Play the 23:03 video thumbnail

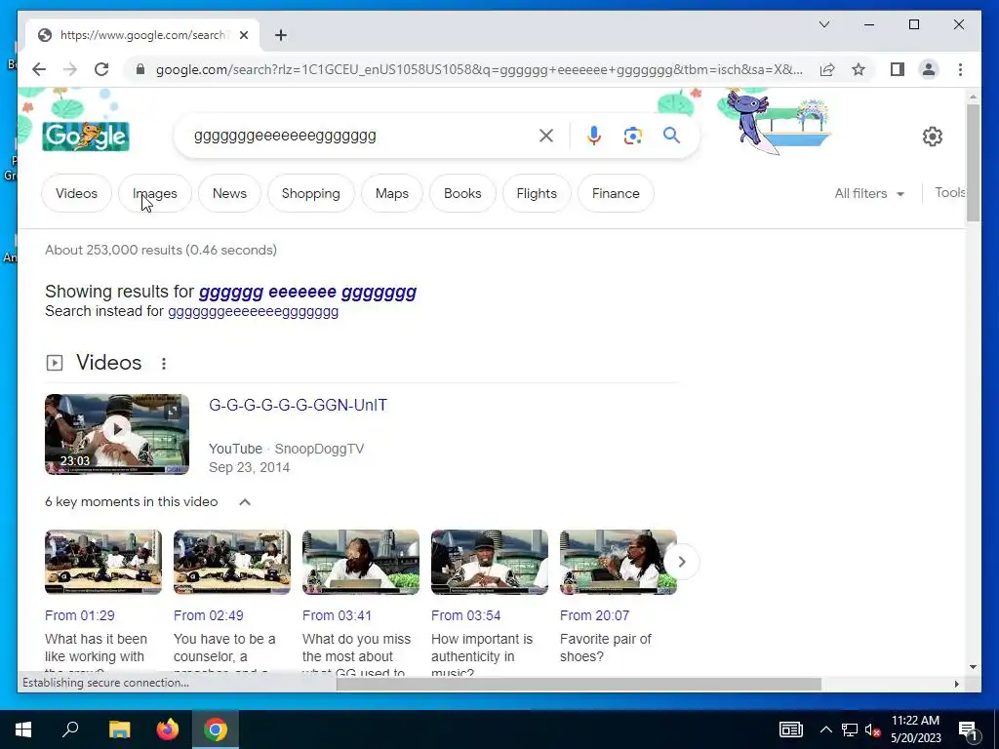(x=117, y=434)
